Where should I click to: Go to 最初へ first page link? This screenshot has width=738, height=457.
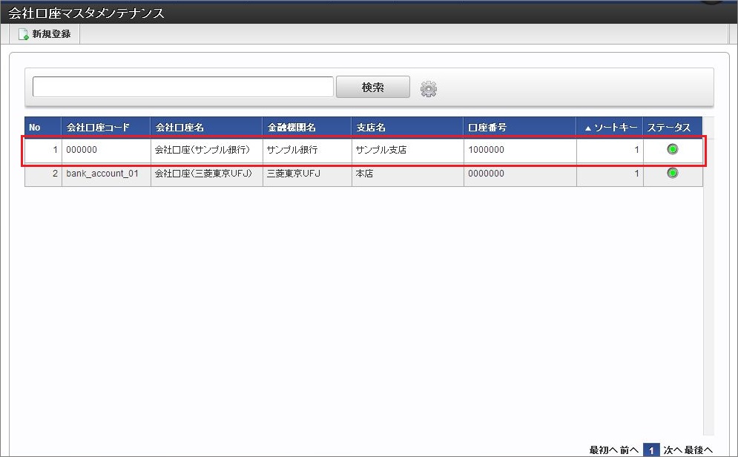click(x=603, y=450)
